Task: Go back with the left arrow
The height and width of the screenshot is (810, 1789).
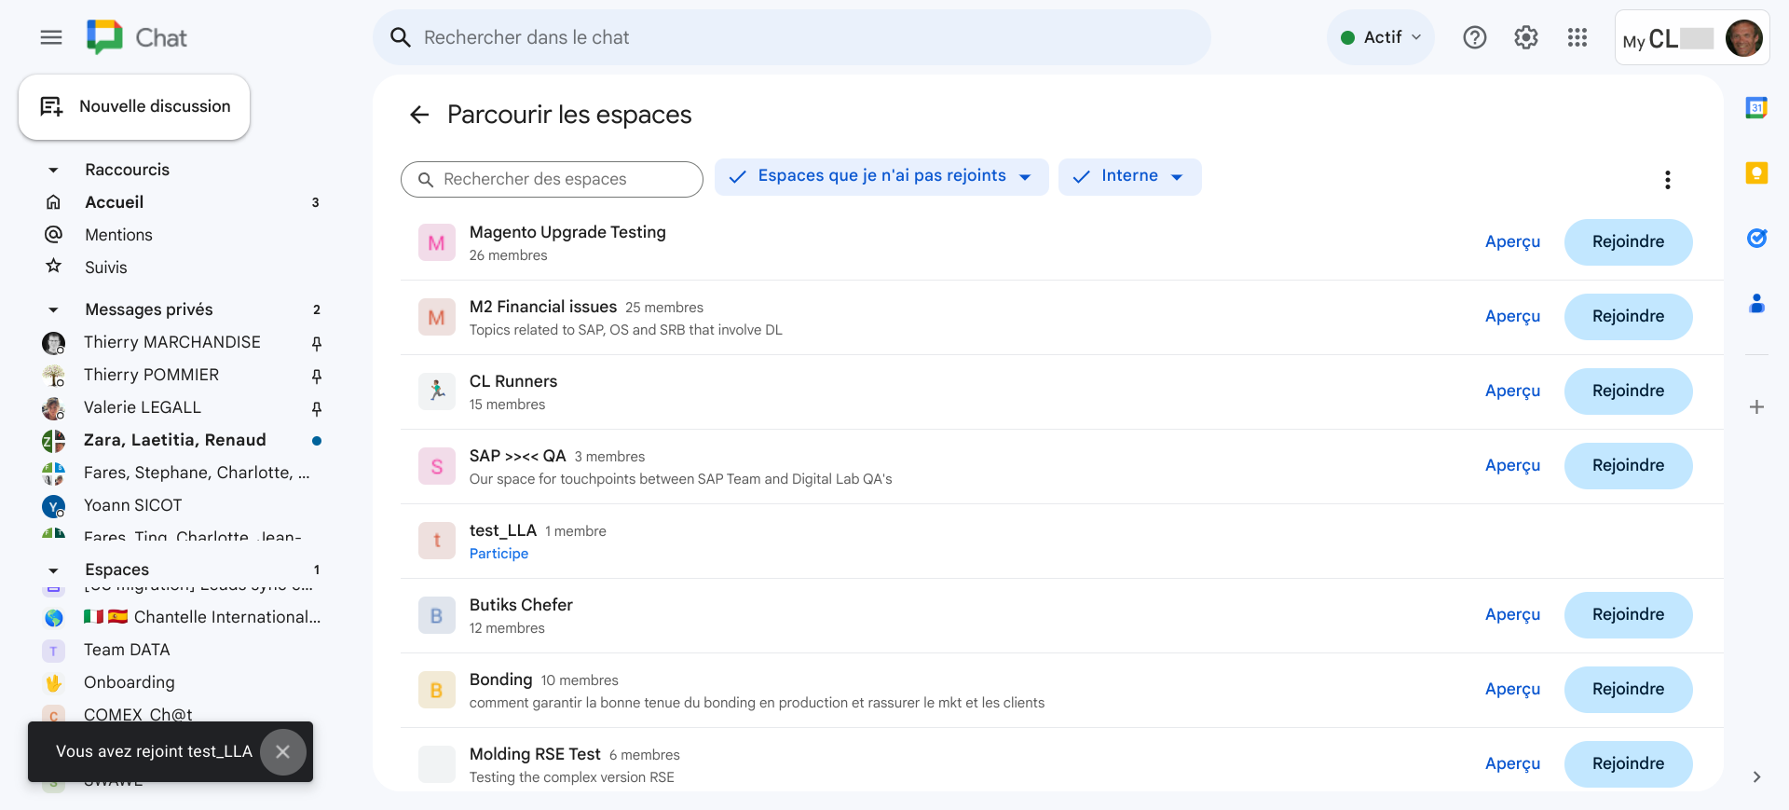Action: click(x=419, y=115)
